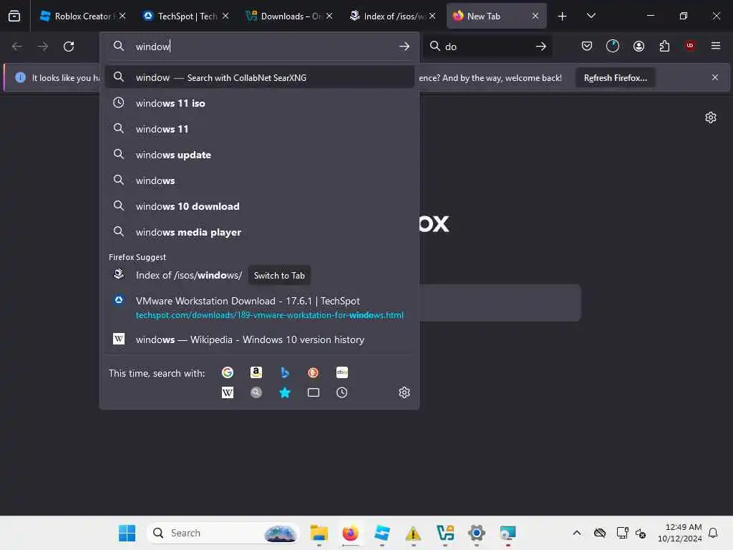Switch to the TechSpot tab
733x550 pixels.
(x=186, y=16)
